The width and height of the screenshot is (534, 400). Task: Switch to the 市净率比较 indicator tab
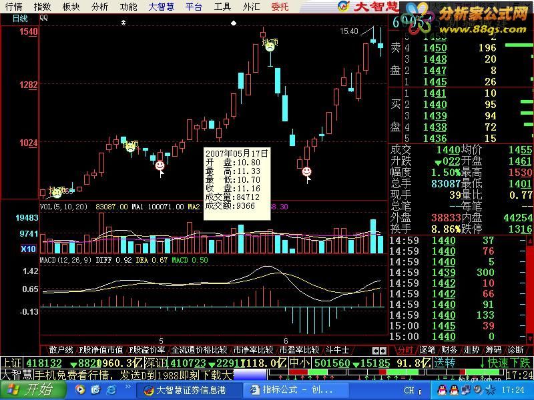254,349
